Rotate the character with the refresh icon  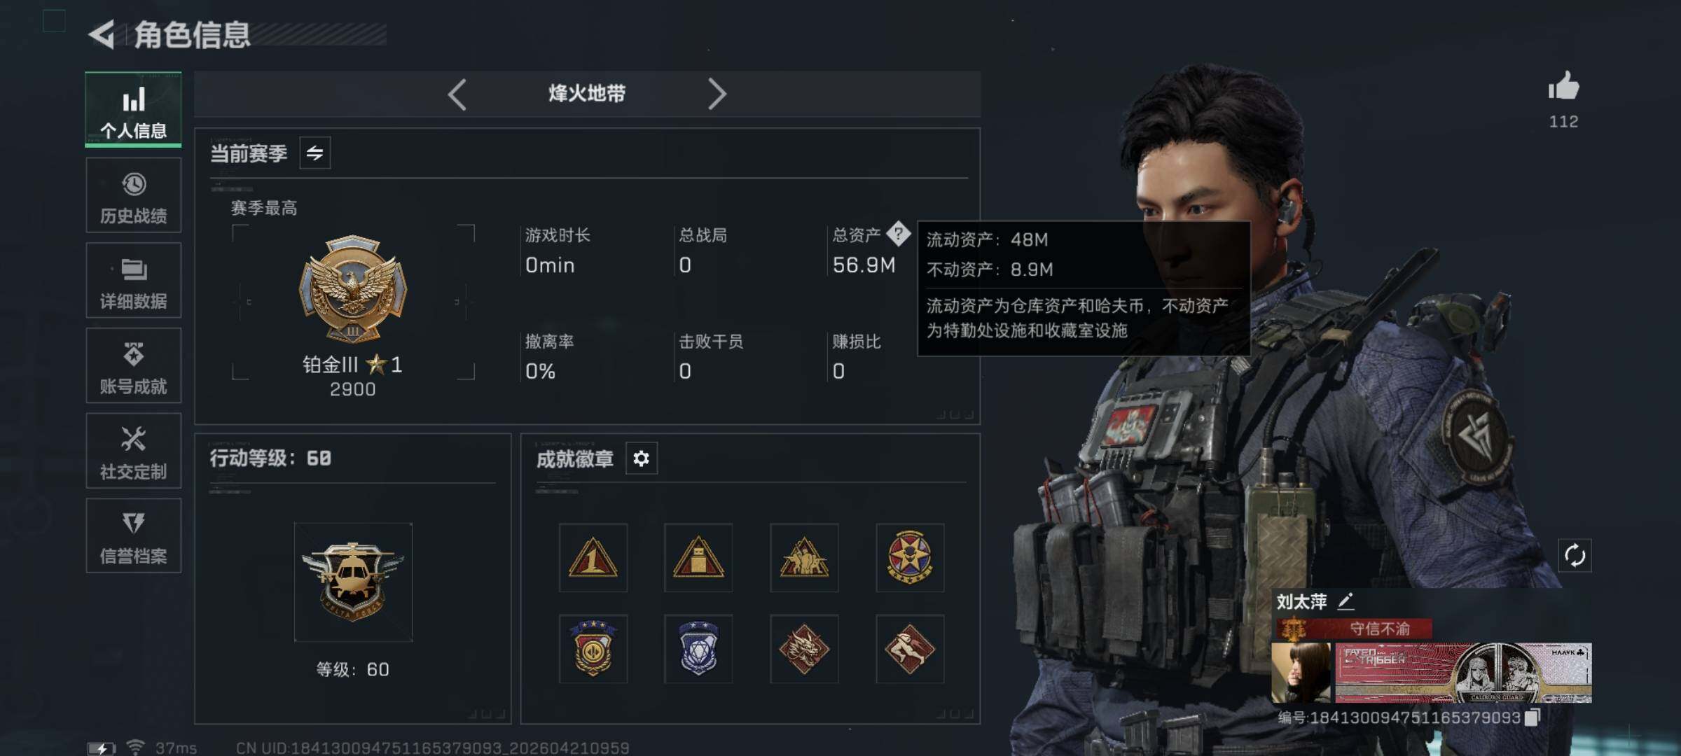[x=1575, y=556]
